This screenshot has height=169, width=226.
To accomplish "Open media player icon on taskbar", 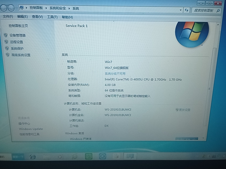I will point(60,157).
